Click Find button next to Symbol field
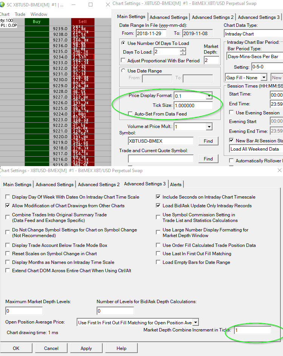Image resolution: width=283 pixels, height=356 pixels. [x=208, y=141]
